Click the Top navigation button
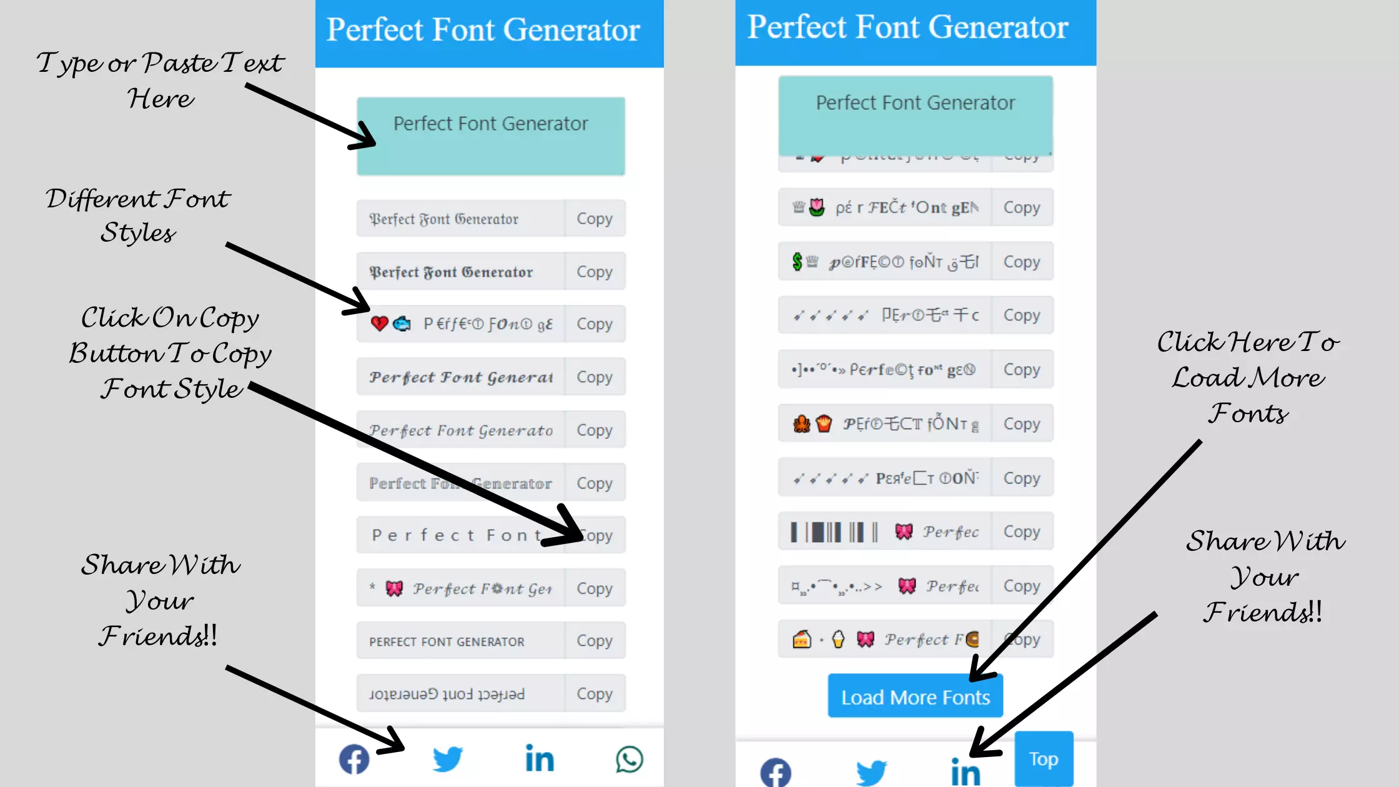 coord(1042,759)
